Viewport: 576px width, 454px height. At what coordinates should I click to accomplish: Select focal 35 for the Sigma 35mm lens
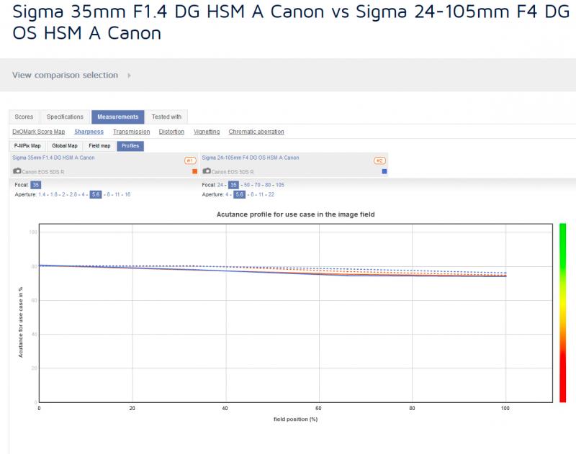point(35,185)
